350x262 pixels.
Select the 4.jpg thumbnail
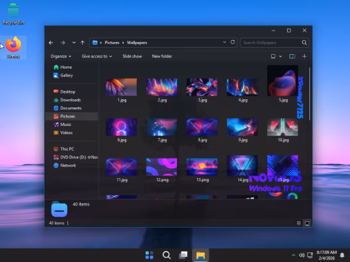[x=242, y=87]
